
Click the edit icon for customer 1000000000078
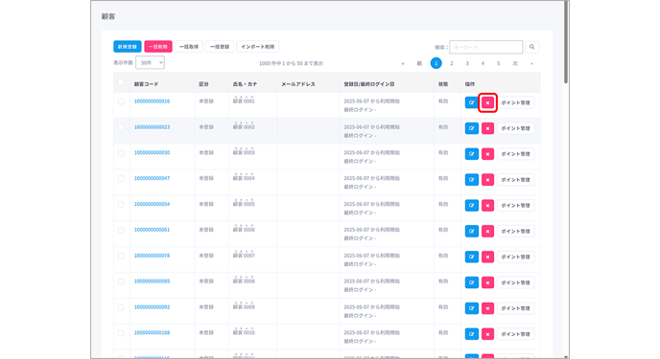[471, 257]
